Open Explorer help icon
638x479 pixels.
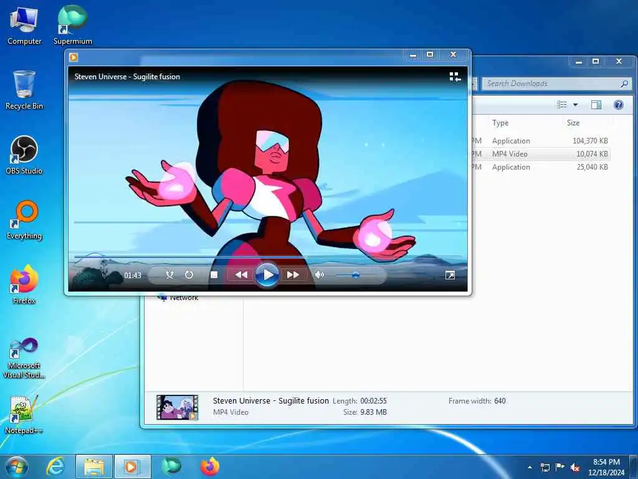click(x=619, y=105)
